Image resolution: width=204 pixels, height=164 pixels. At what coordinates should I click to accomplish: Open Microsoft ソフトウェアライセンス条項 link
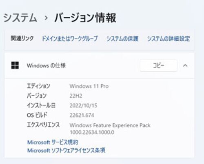67,151
